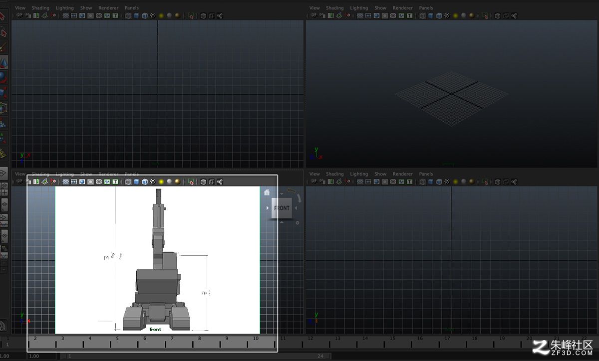Toggle Safe Action icon in perspective panel
The height and width of the screenshot is (361, 599).
point(401,15)
